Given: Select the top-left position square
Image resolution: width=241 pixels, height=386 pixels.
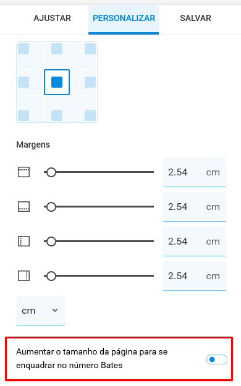Looking at the screenshot, I should click(23, 49).
